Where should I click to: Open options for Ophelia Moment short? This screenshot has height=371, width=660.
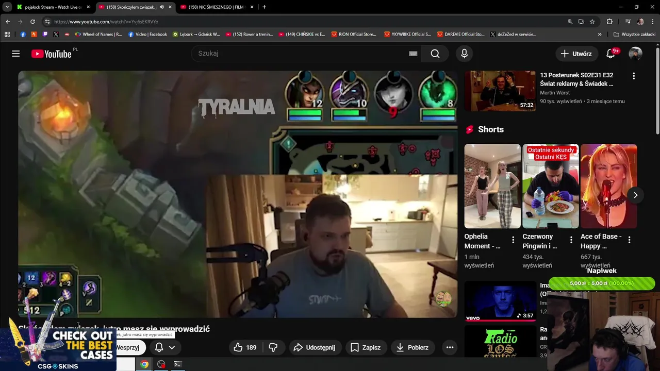click(x=513, y=240)
